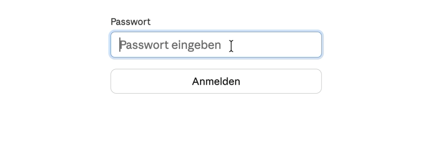
Task: Choose the Anmelden button to sign in
Action: click(x=216, y=81)
